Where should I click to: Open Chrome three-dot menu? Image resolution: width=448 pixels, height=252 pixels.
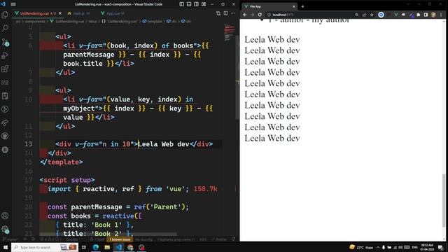[x=441, y=15]
